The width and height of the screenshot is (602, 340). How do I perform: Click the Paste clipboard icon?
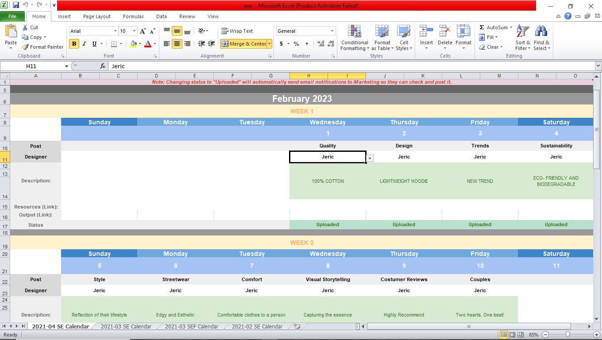click(11, 32)
